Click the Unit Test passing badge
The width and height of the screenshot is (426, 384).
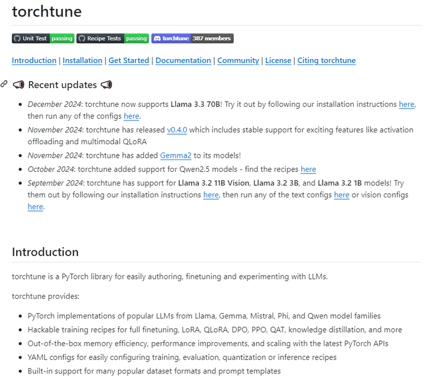pos(43,38)
